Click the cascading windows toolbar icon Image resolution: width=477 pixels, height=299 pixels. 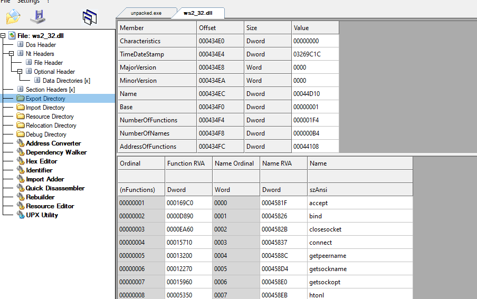pos(90,18)
